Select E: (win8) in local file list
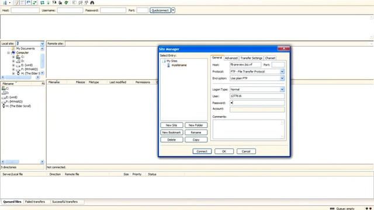This screenshot has height=210, width=374. click(12, 97)
